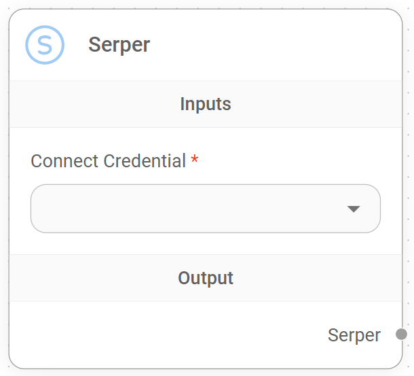Click the empty space left of Serper output label
The height and width of the screenshot is (376, 414).
click(170, 335)
